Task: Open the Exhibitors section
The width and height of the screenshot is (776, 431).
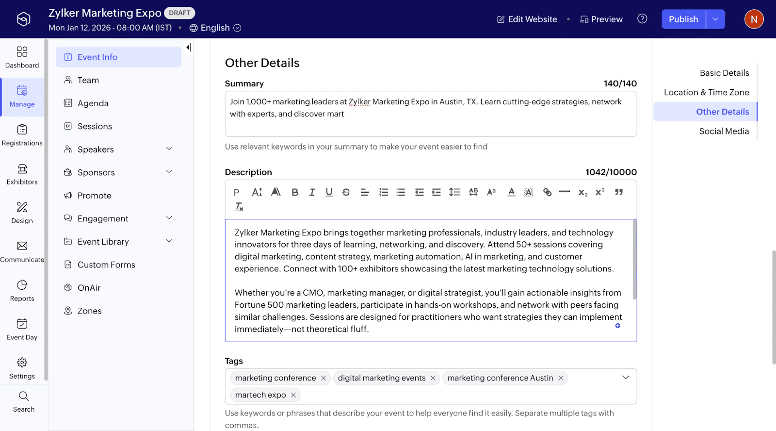Action: point(22,174)
